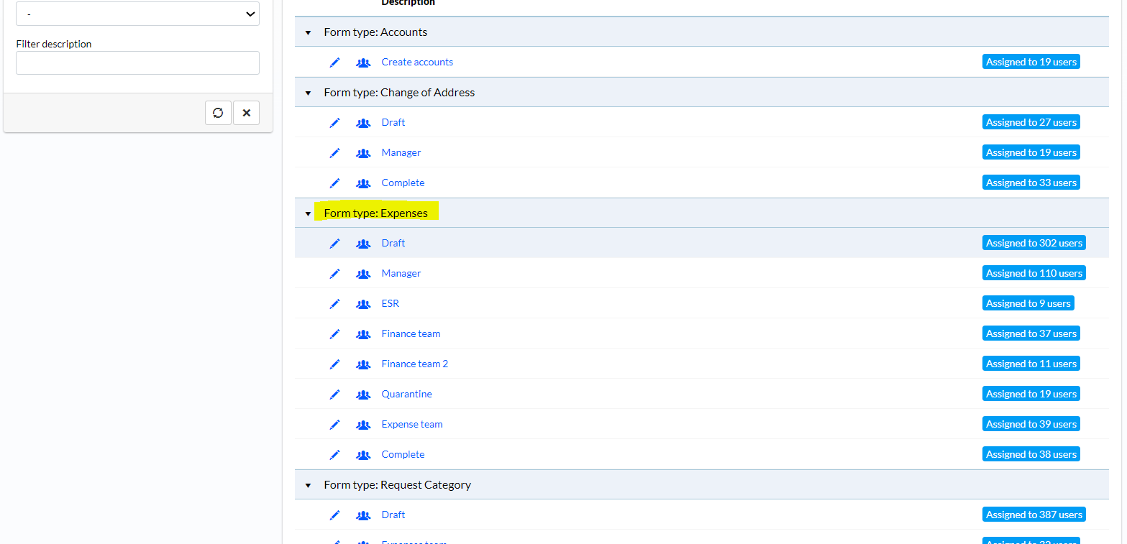This screenshot has height=544, width=1127.
Task: Edit pencil for Change of Address Complete
Action: (x=334, y=183)
